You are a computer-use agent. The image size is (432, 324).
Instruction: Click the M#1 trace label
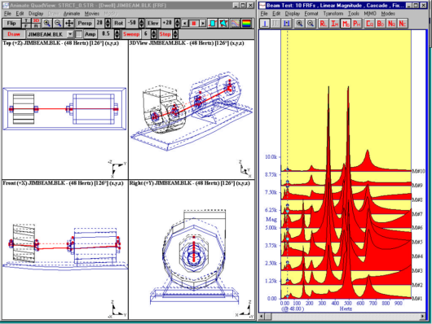coord(417,299)
